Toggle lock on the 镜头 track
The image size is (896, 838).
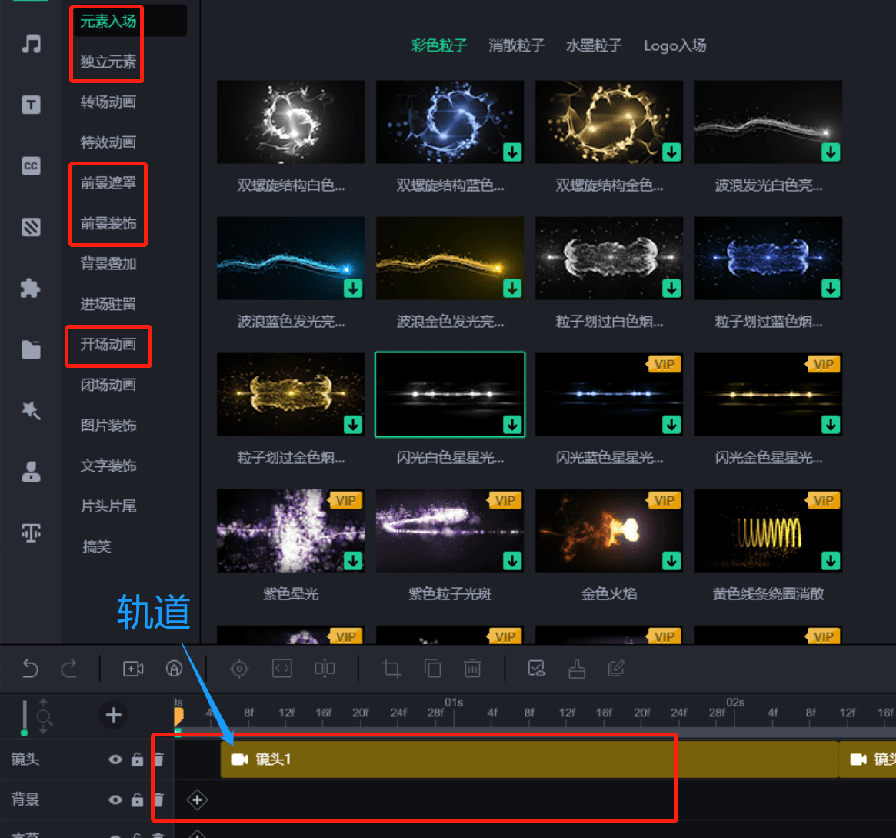pyautogui.click(x=137, y=759)
